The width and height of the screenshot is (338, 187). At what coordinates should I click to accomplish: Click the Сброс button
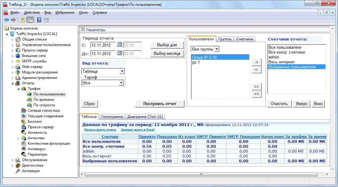89,104
